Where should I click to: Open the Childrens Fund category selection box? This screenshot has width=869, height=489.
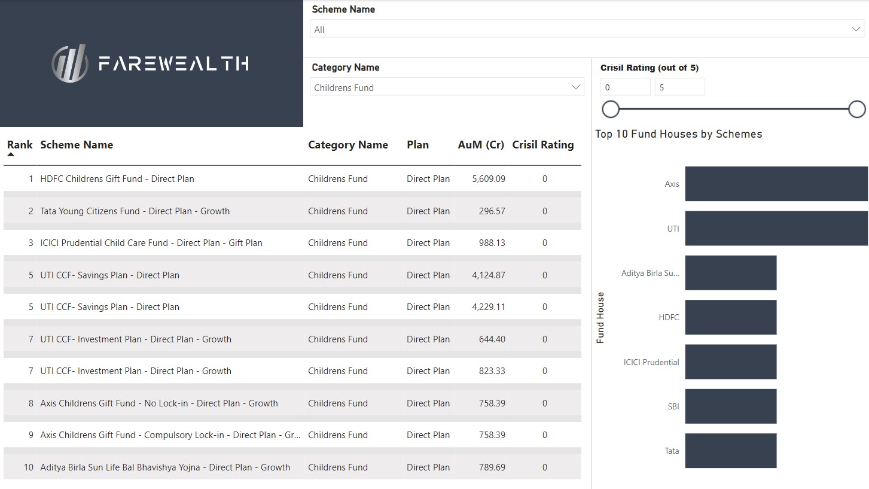pos(440,87)
